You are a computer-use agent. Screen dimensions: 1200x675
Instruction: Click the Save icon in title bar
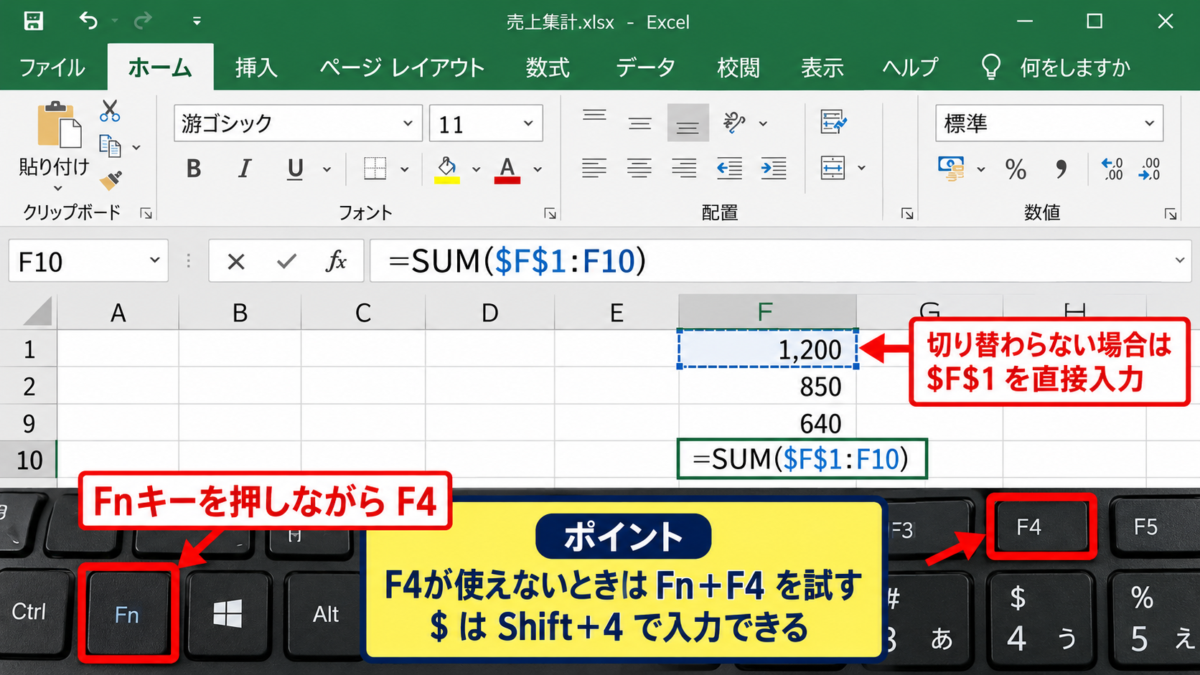pos(33,21)
